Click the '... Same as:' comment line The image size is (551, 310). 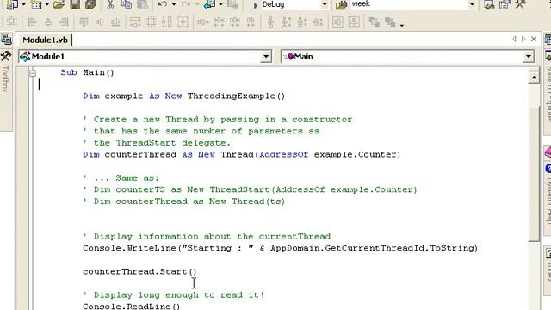click(121, 178)
